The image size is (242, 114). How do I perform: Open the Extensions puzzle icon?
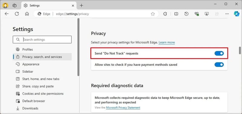pos(165,14)
